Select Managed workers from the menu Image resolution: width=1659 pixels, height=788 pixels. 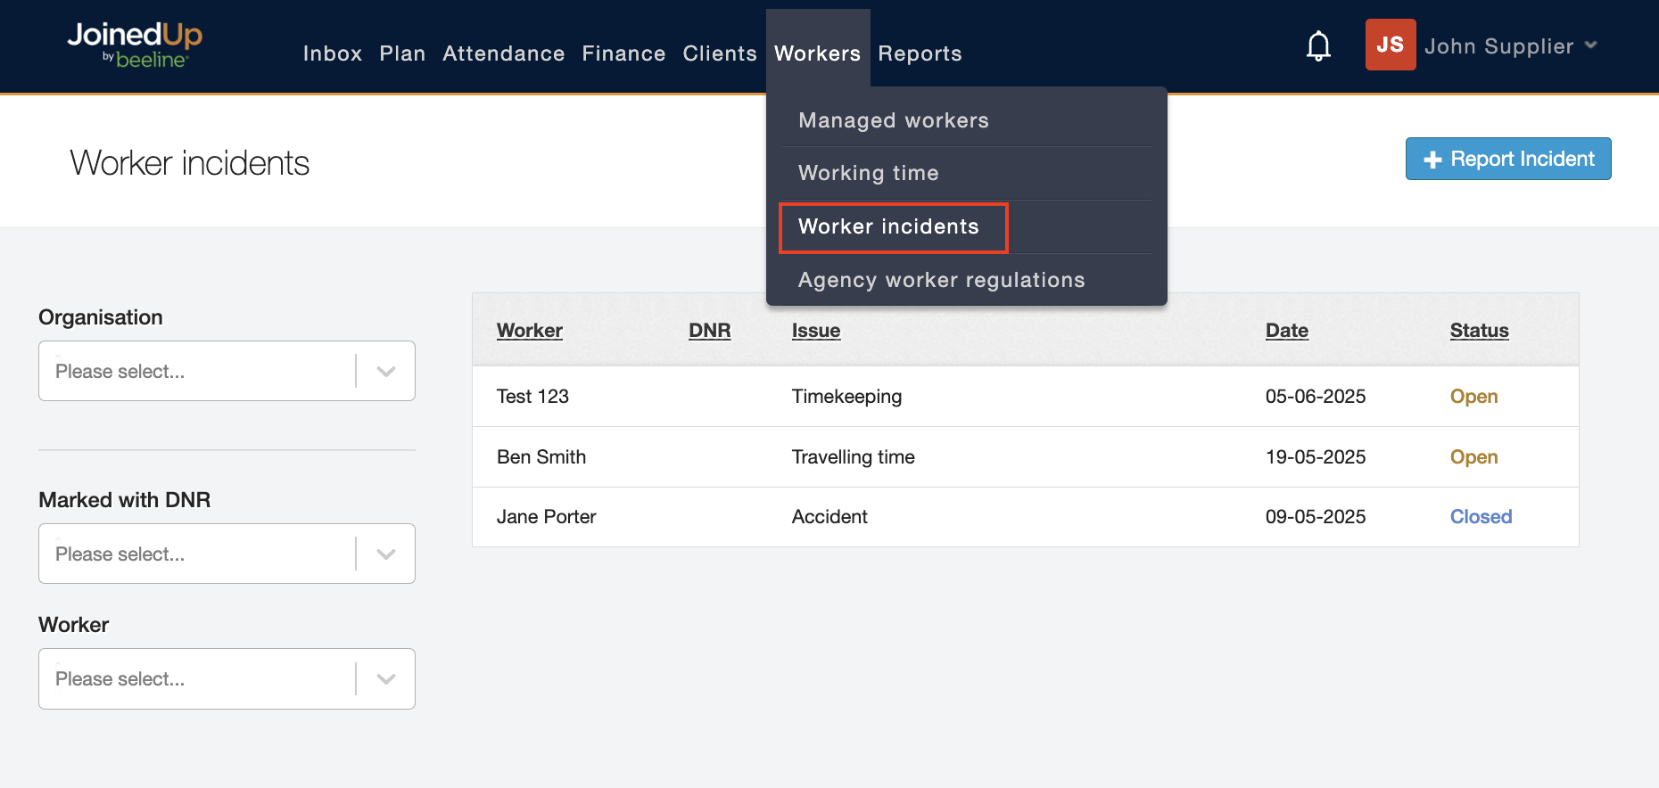click(893, 120)
